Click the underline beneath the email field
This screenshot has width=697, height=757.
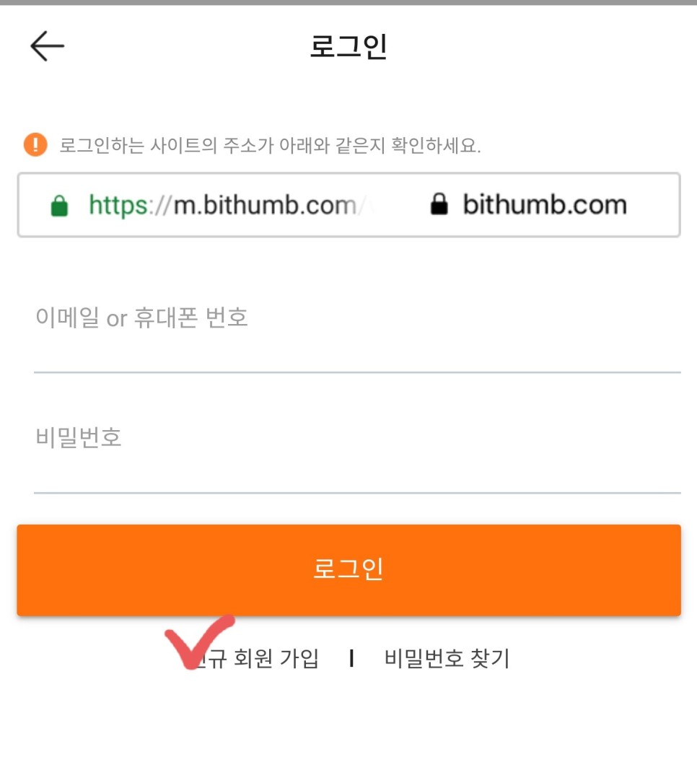coord(357,372)
